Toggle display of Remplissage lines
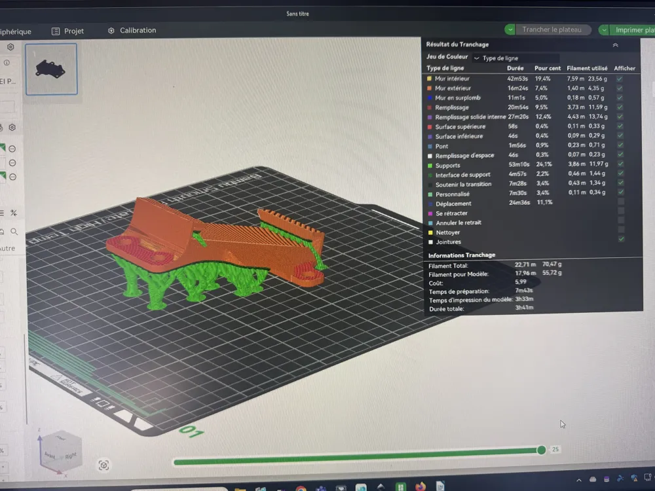The image size is (655, 491). pyautogui.click(x=620, y=107)
